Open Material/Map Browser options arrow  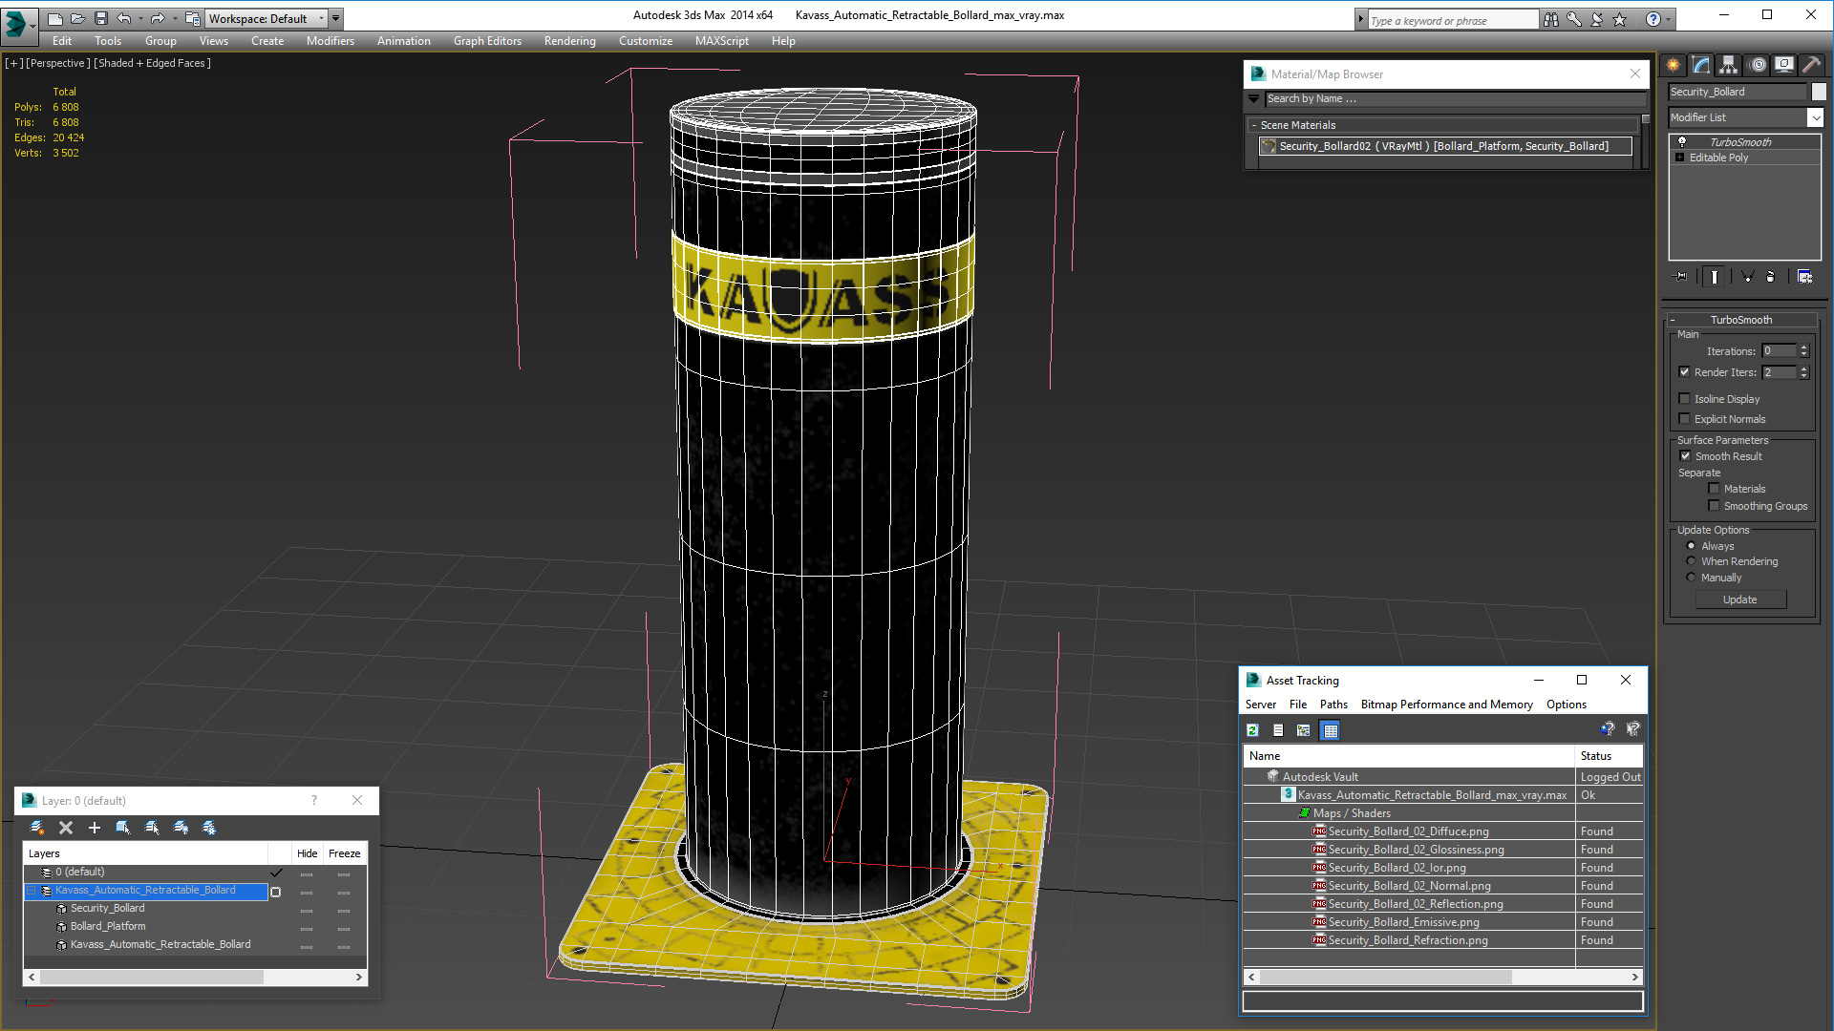pyautogui.click(x=1253, y=98)
